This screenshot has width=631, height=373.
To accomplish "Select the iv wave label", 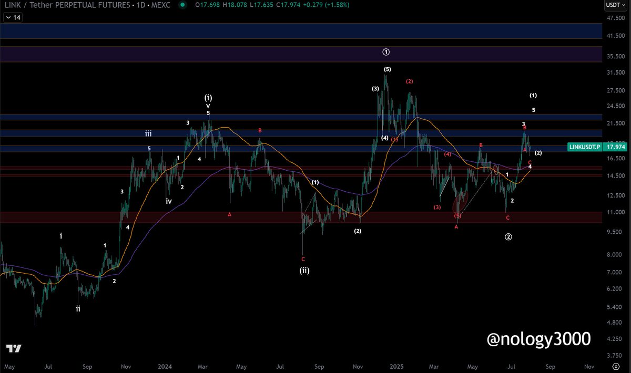I will click(x=168, y=201).
